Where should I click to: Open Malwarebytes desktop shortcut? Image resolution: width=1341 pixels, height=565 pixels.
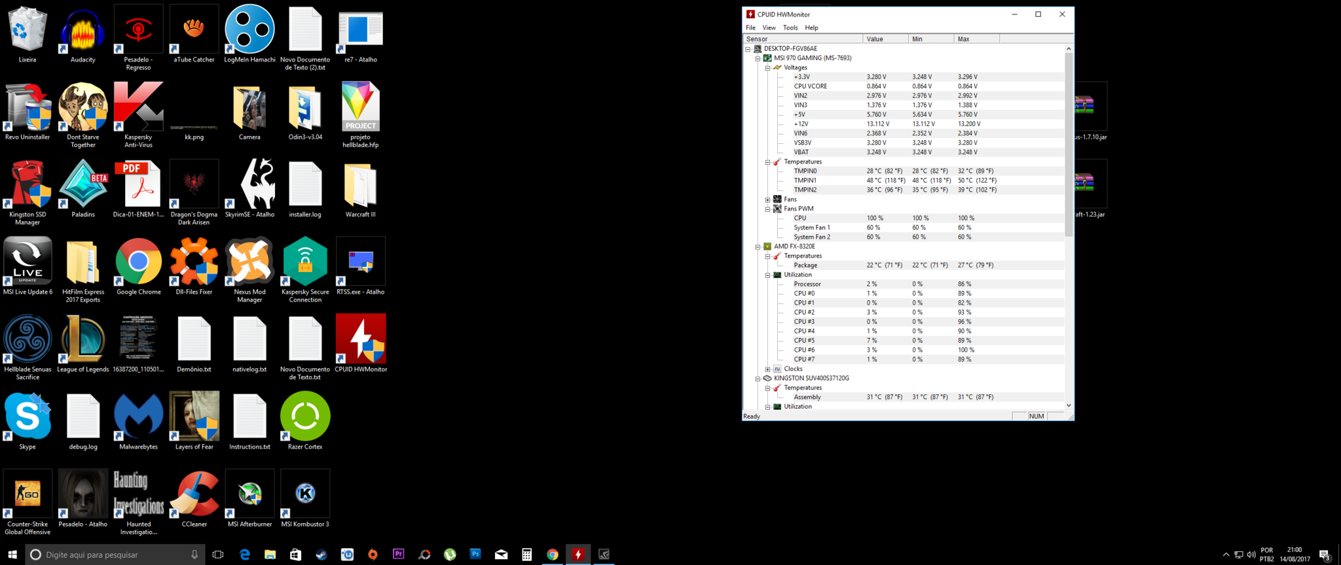tap(139, 421)
